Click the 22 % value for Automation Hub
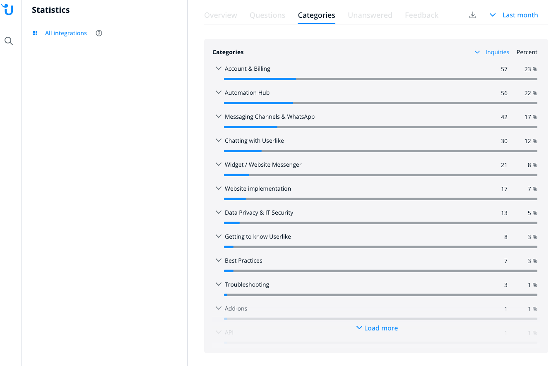This screenshot has width=556, height=366. coord(531,93)
